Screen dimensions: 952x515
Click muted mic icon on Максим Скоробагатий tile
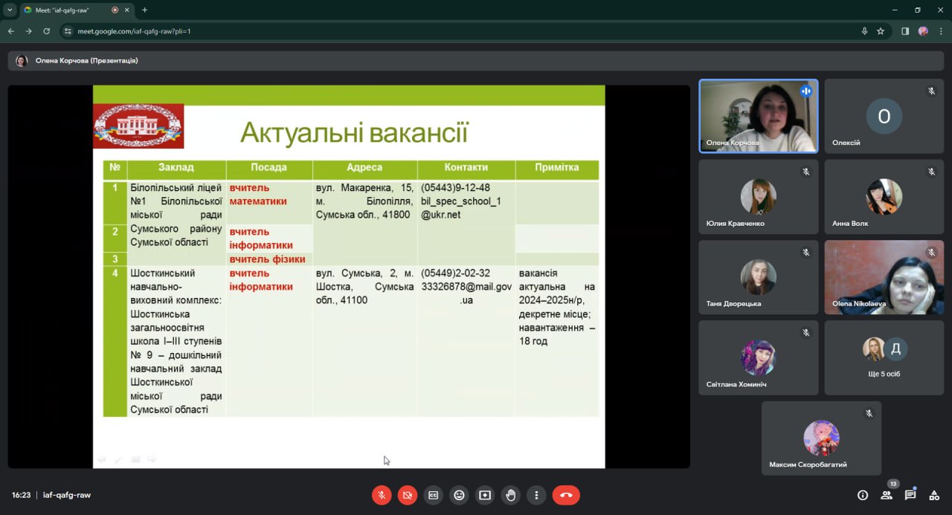pyautogui.click(x=869, y=413)
